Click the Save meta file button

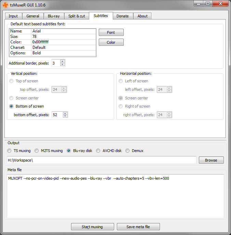click(x=138, y=226)
